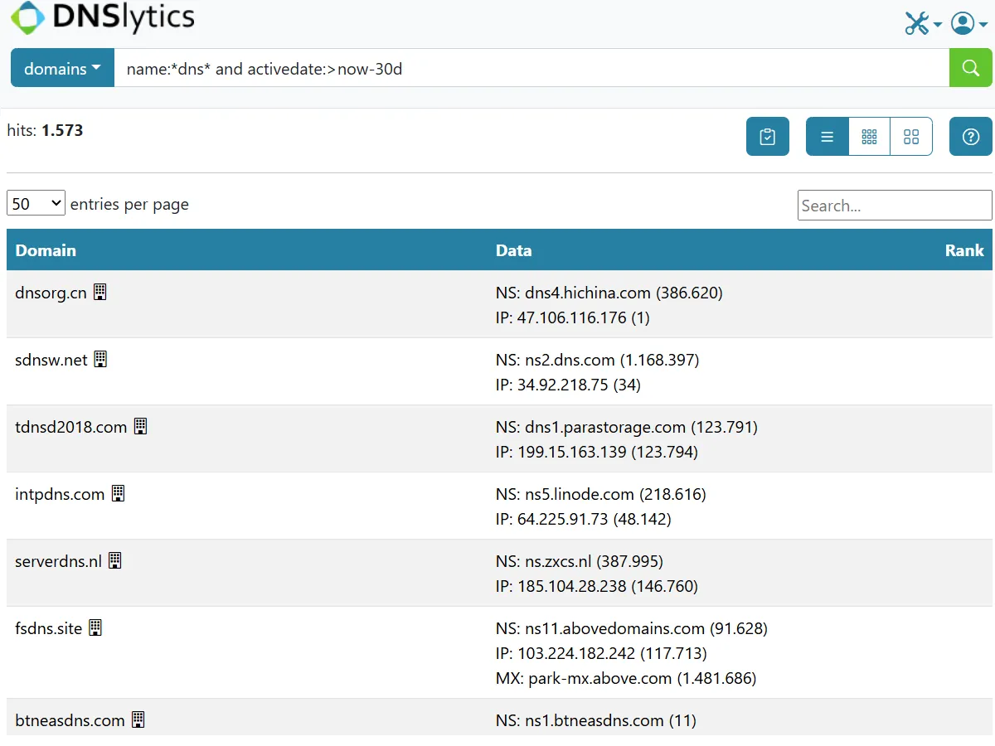Click NS ns11.abovedomains.com entry
Screen dimensions: 995x746
click(x=632, y=628)
